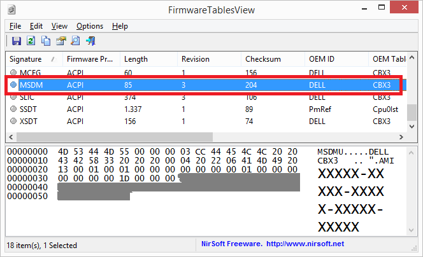Screen dimensions: 423x257
Task: Close the FirmwareTablesView window
Action: click(404, 8)
